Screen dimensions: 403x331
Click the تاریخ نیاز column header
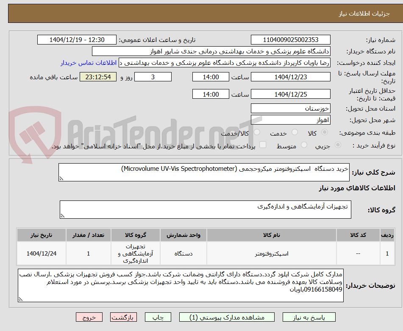tap(42, 235)
